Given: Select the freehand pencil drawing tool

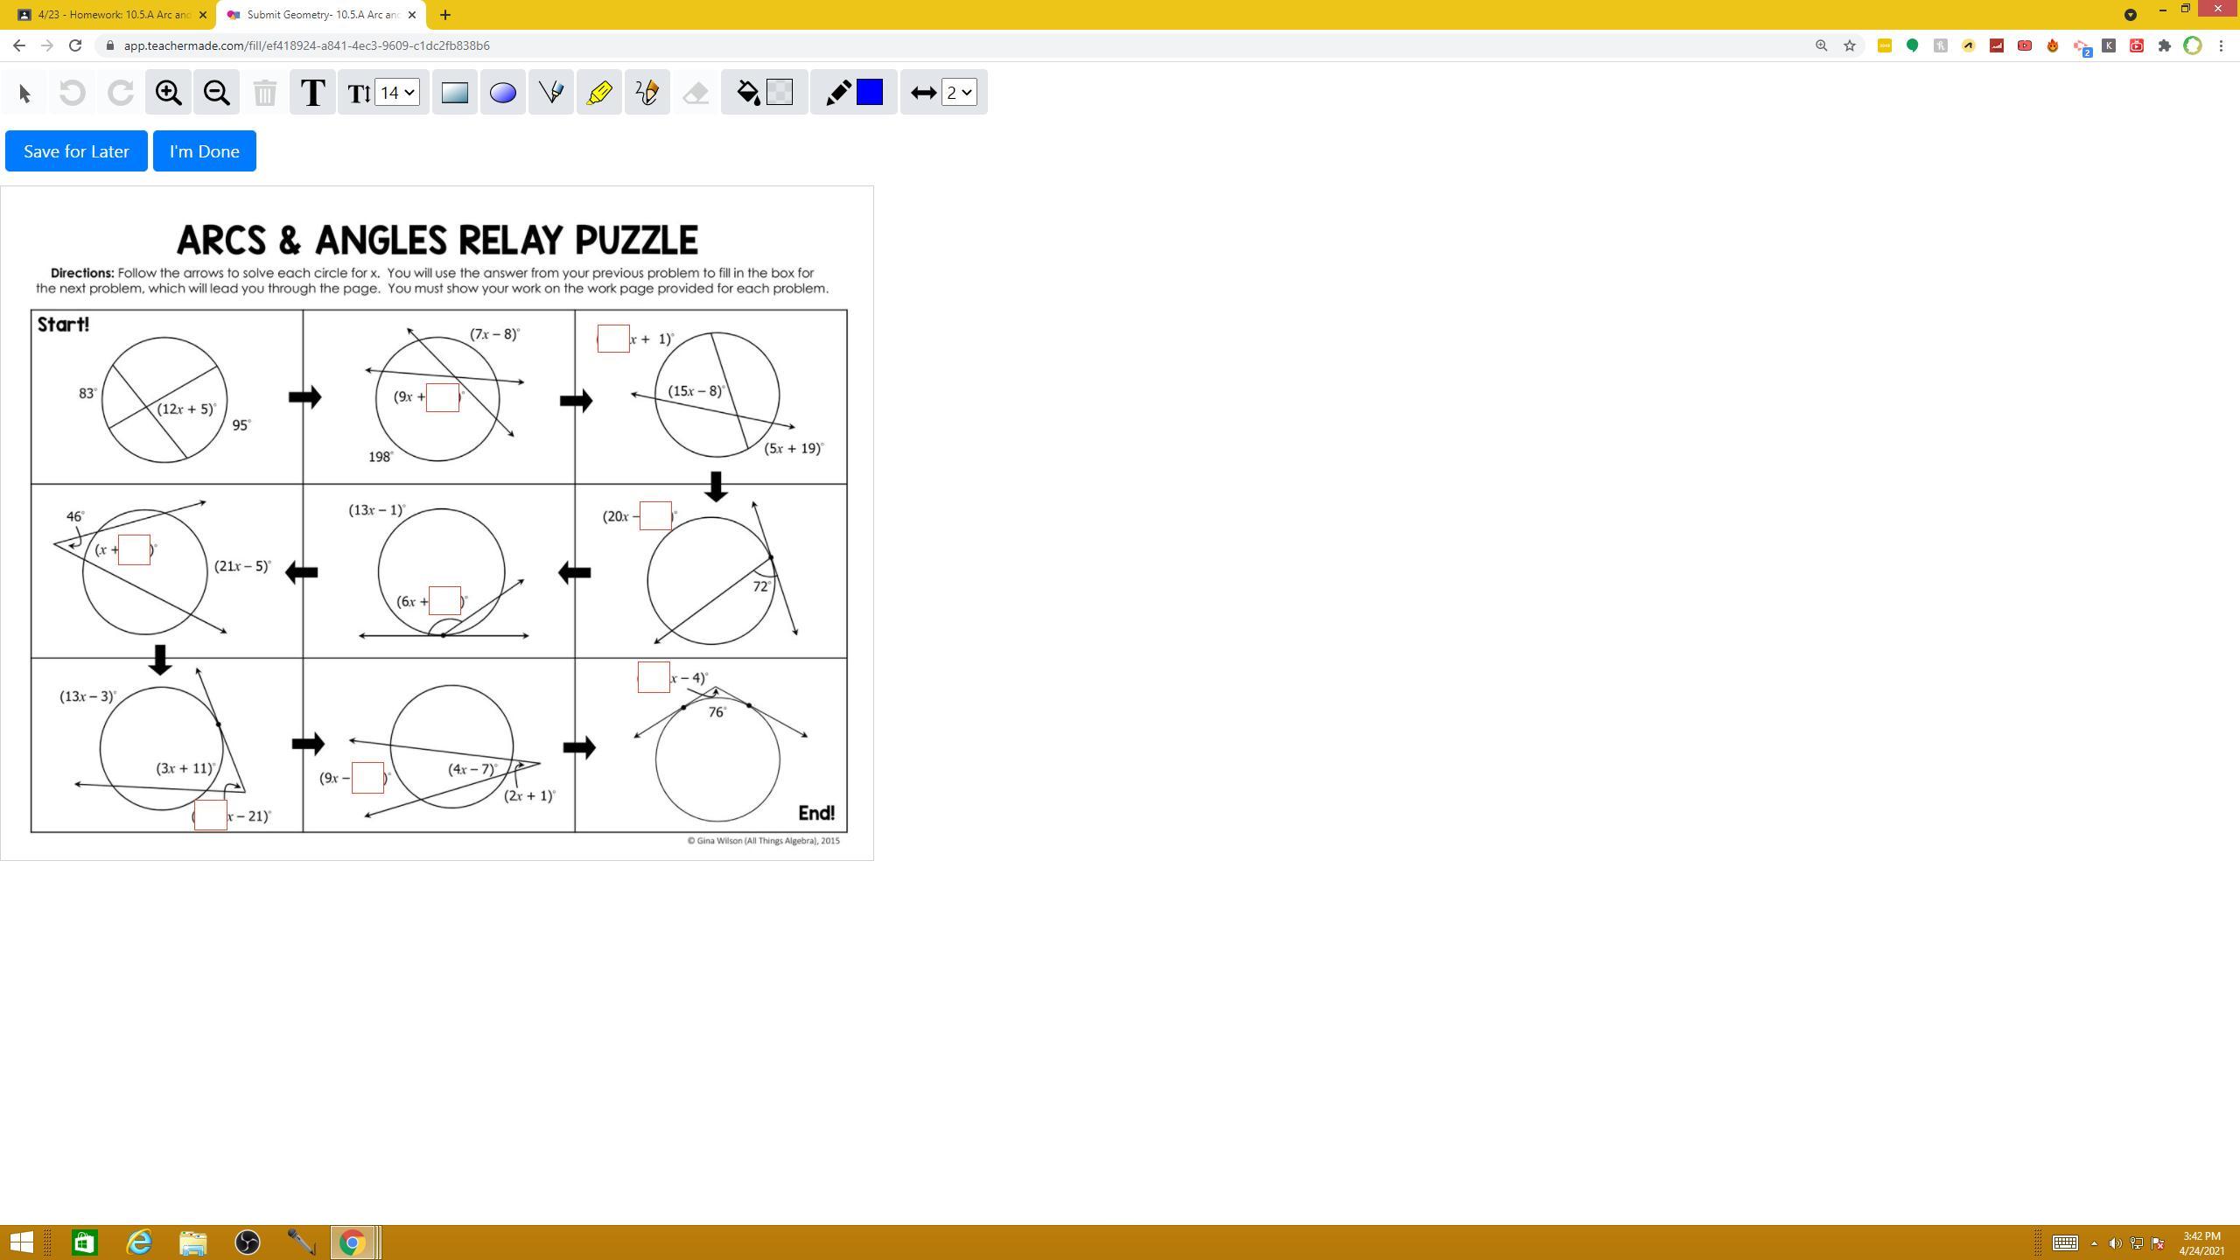Looking at the screenshot, I should point(647,93).
